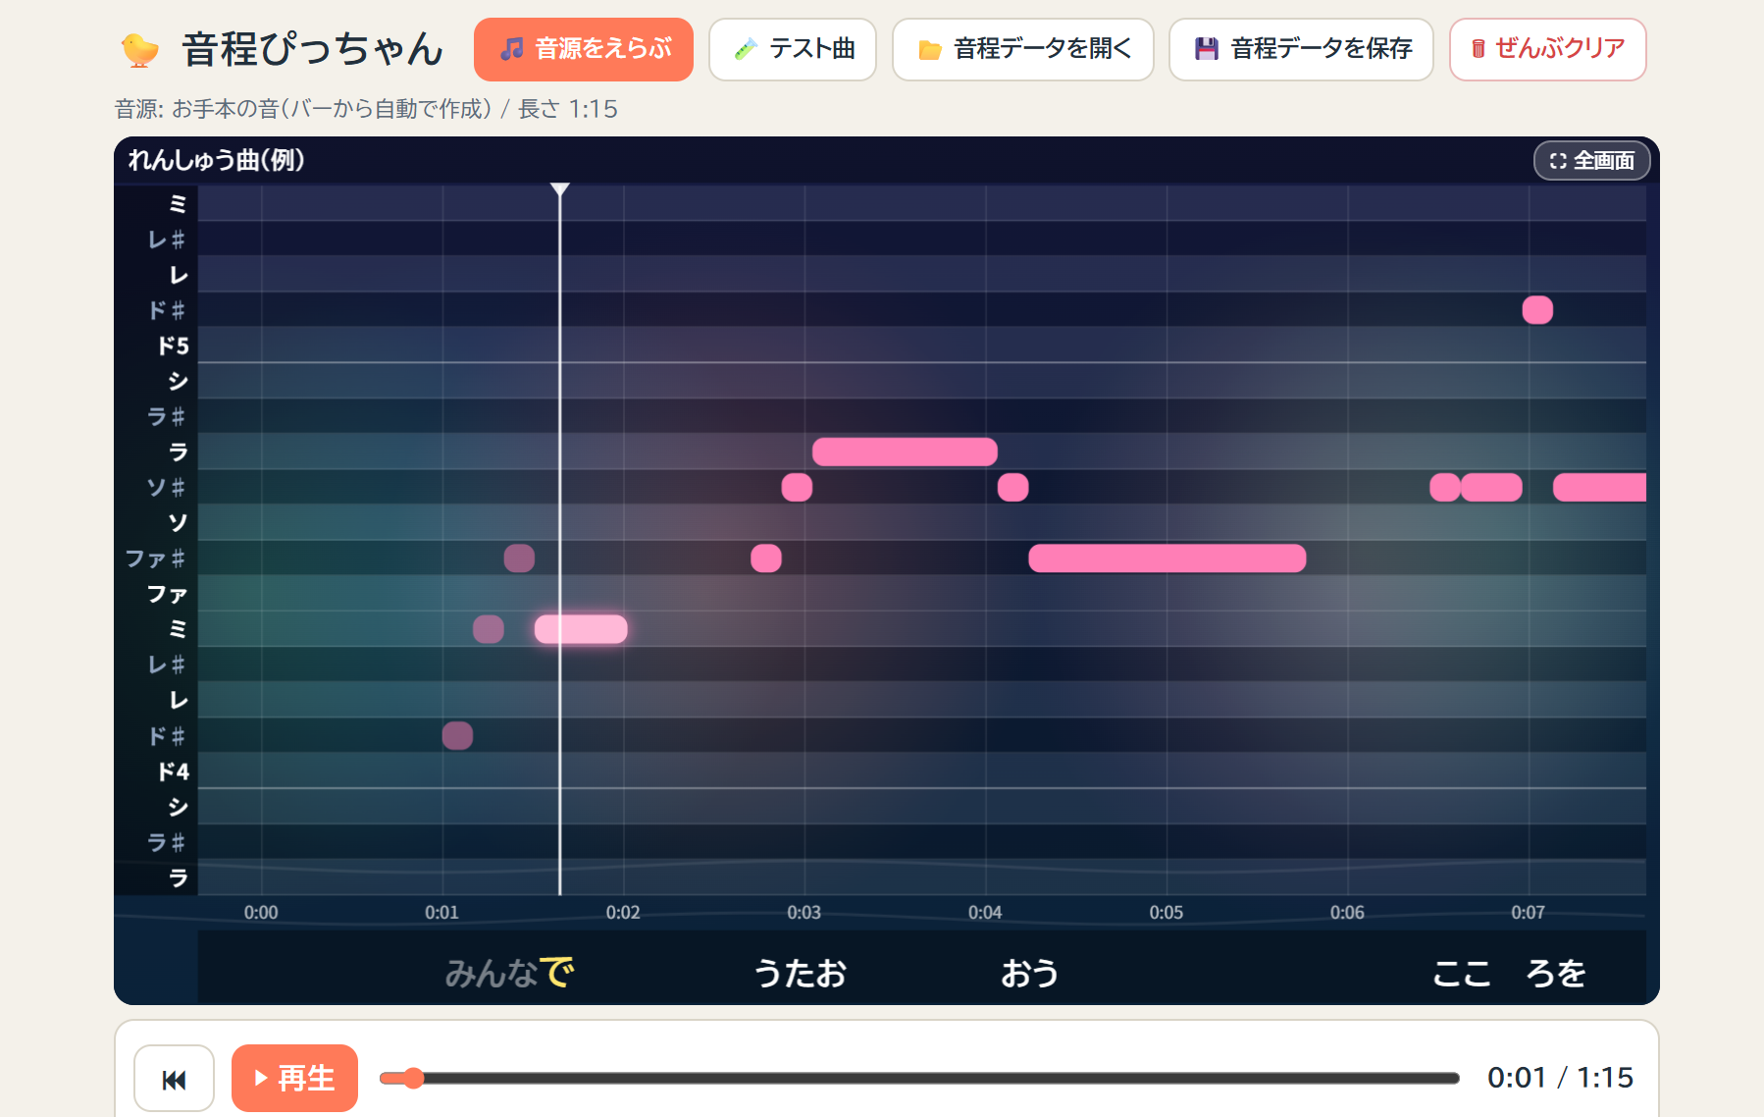This screenshot has height=1117, width=1764.
Task: Click the 0:01 / 1:15 time display
Action: (x=1560, y=1078)
